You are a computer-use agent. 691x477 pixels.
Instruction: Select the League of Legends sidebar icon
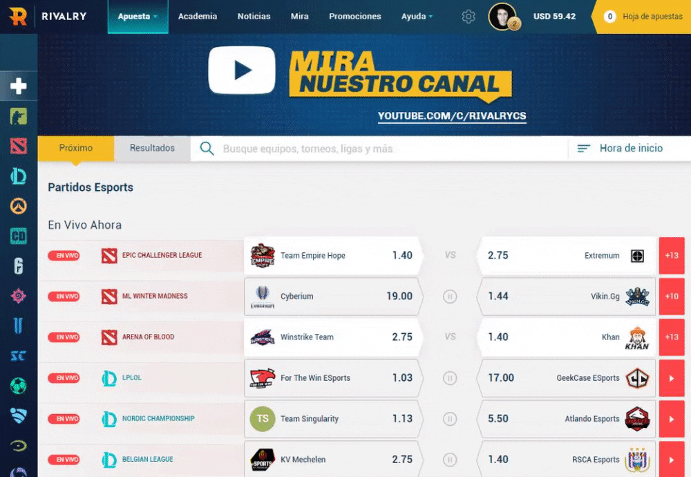tap(19, 176)
